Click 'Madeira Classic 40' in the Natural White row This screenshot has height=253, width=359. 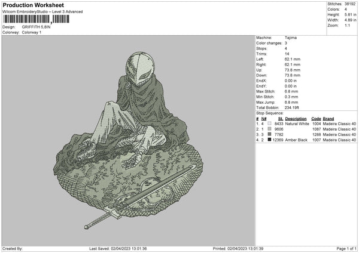[339, 124]
